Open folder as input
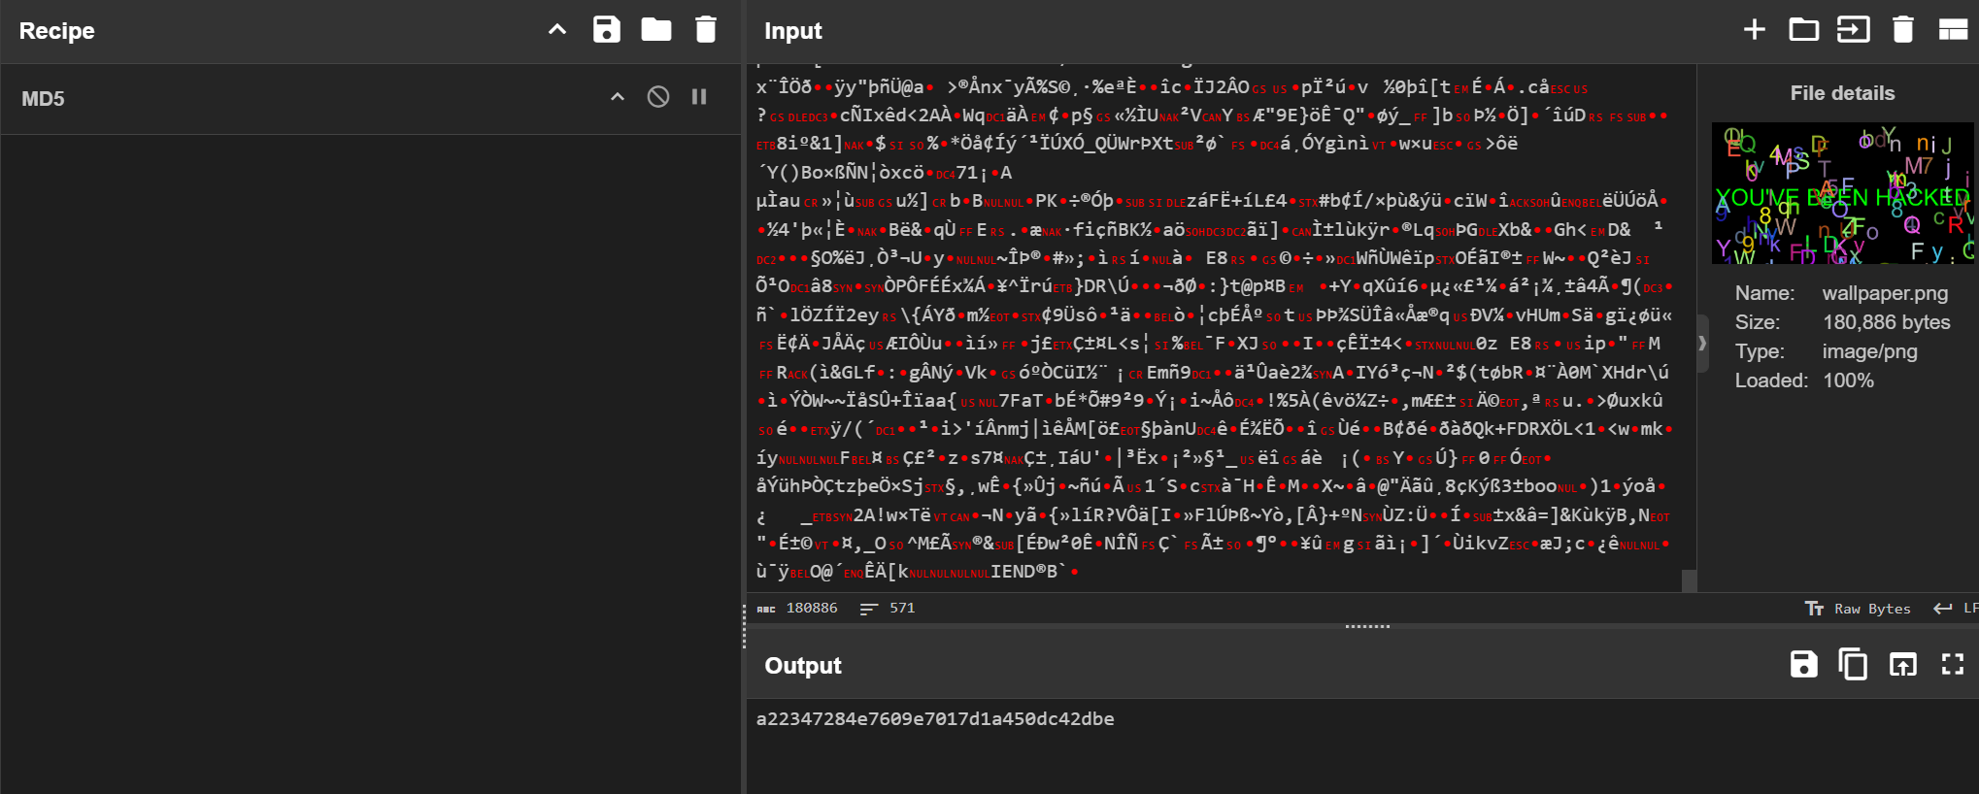Viewport: 1979px width, 794px height. tap(1803, 30)
